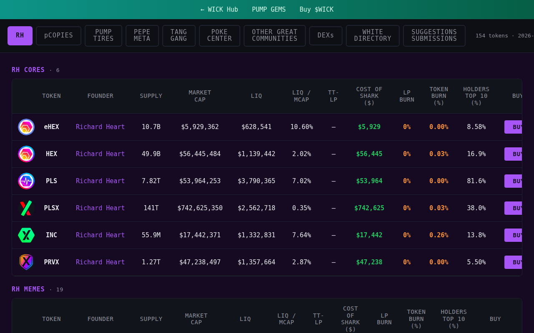
Task: Click the BUY button for PLS
Action: point(513,181)
